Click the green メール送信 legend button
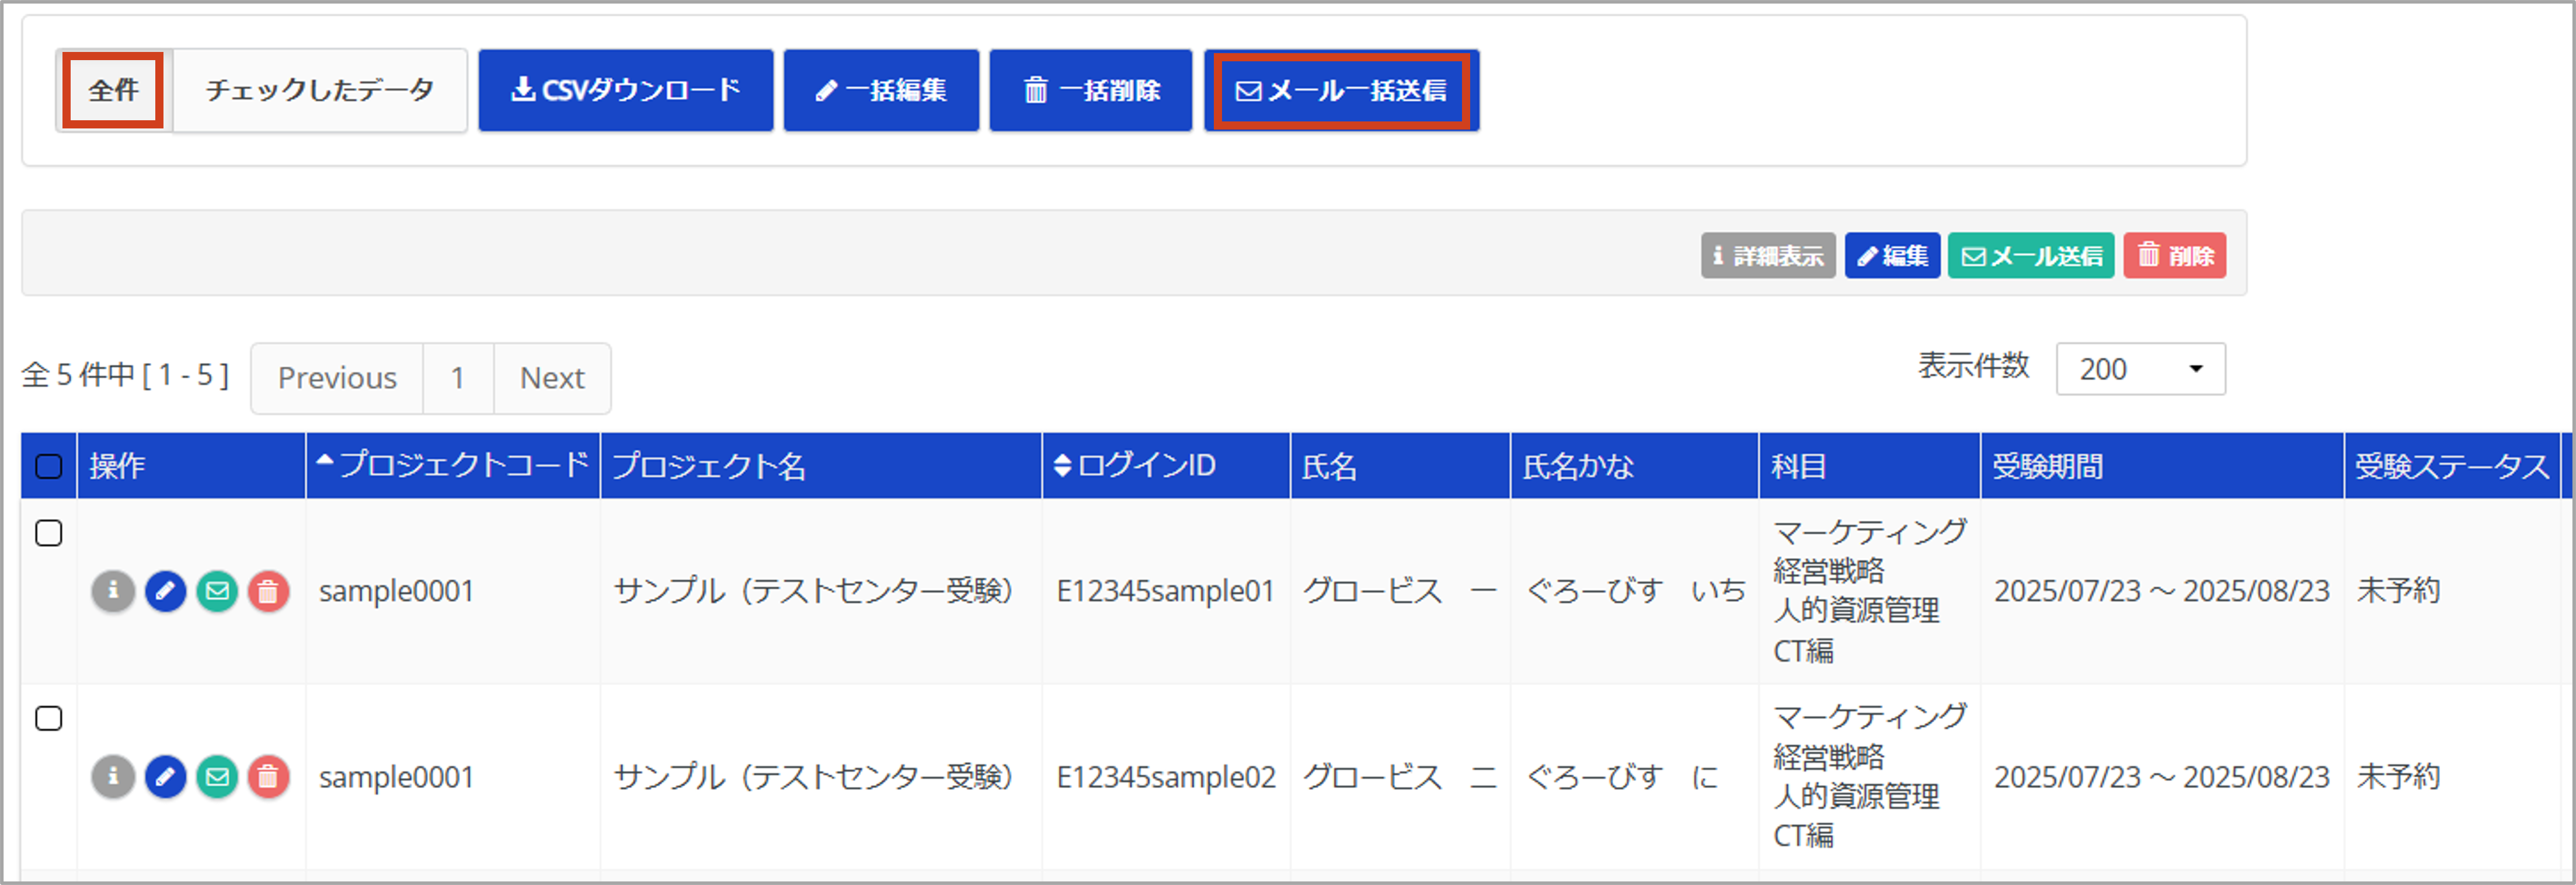This screenshot has width=2576, height=885. [2030, 256]
